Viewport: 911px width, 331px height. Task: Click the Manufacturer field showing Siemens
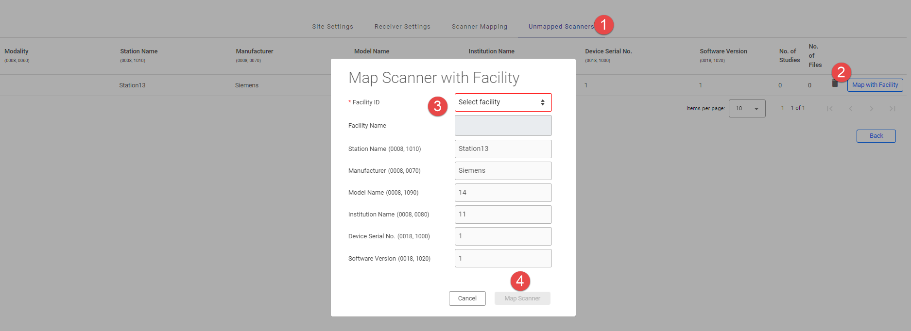click(x=503, y=171)
